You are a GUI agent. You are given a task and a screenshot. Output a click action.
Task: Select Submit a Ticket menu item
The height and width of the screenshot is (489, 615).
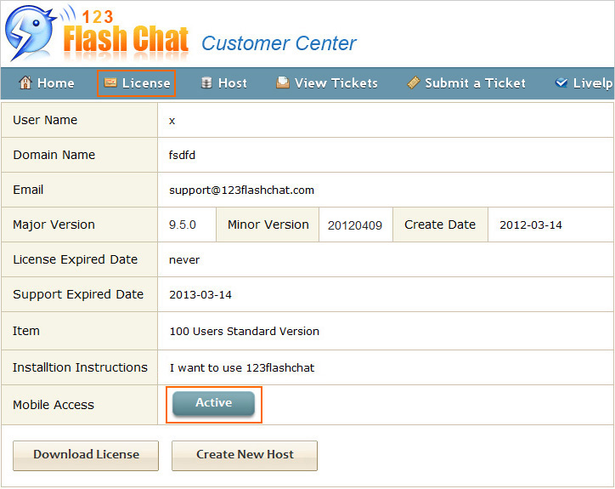(466, 82)
